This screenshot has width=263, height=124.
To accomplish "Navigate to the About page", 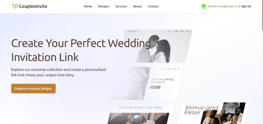I will (x=137, y=6).
